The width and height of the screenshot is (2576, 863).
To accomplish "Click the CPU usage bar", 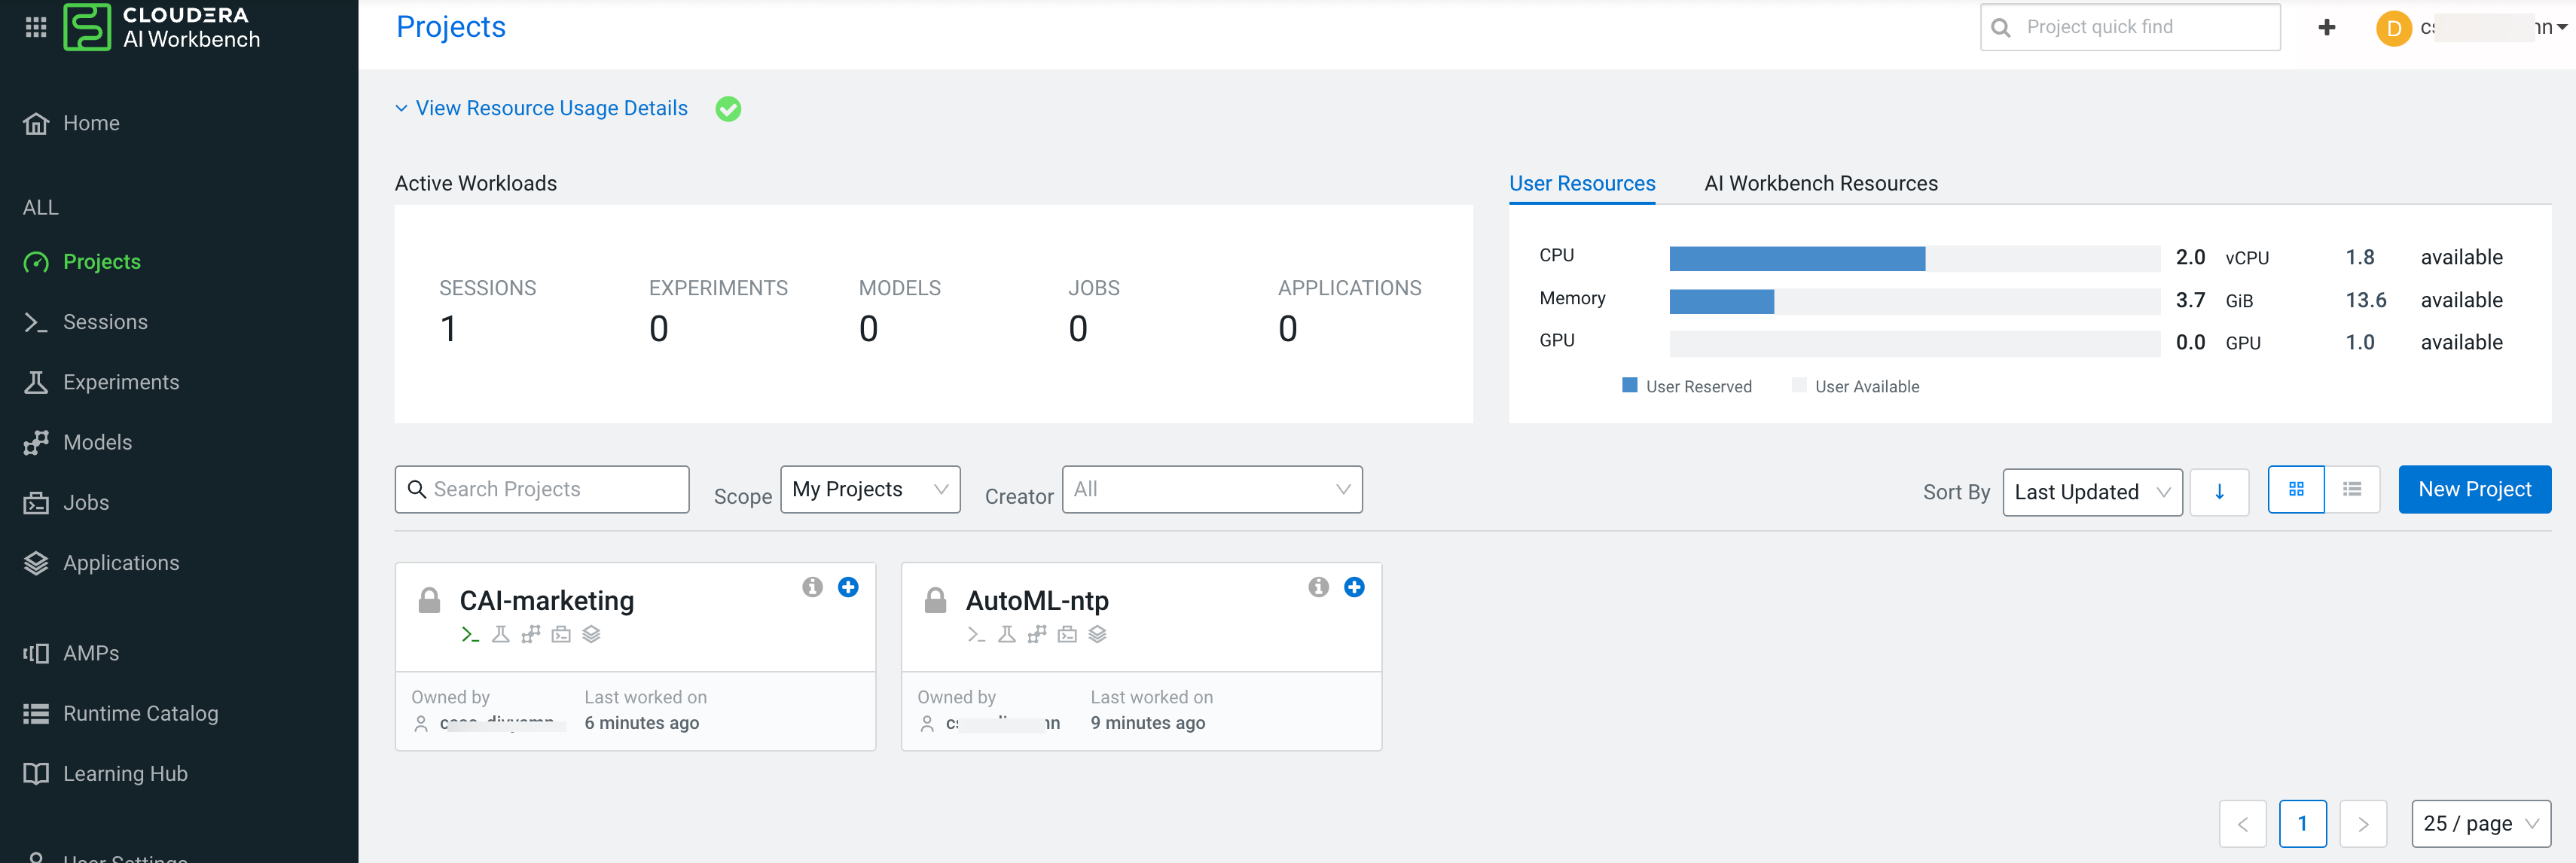I will [x=1796, y=258].
